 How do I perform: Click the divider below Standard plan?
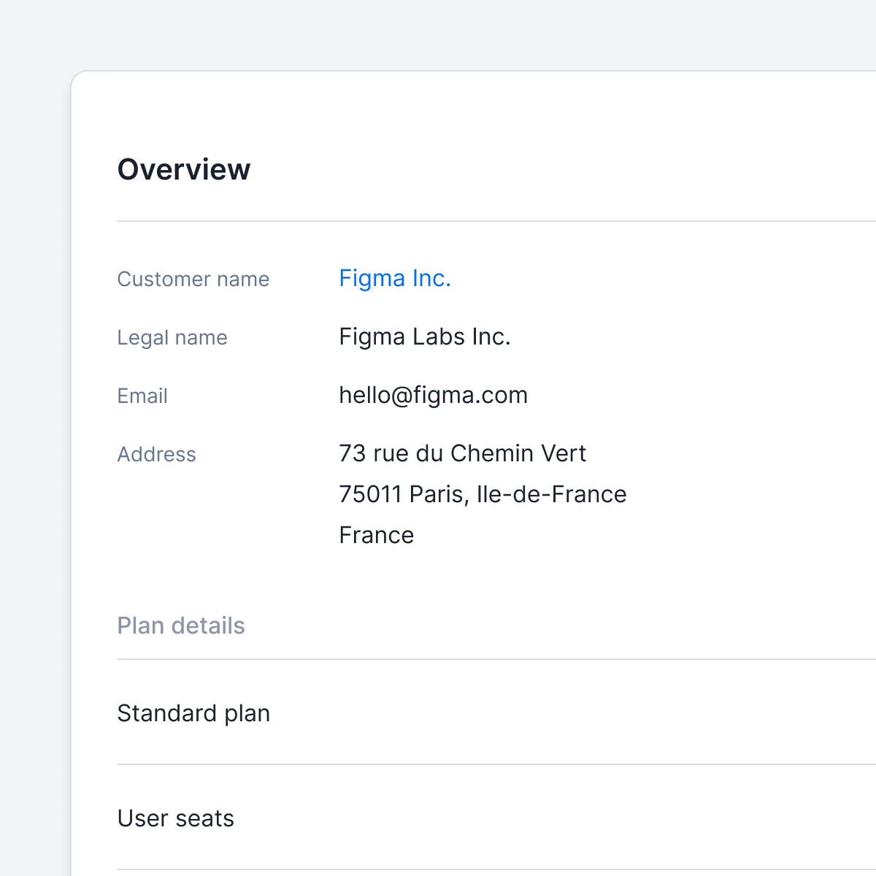click(496, 764)
